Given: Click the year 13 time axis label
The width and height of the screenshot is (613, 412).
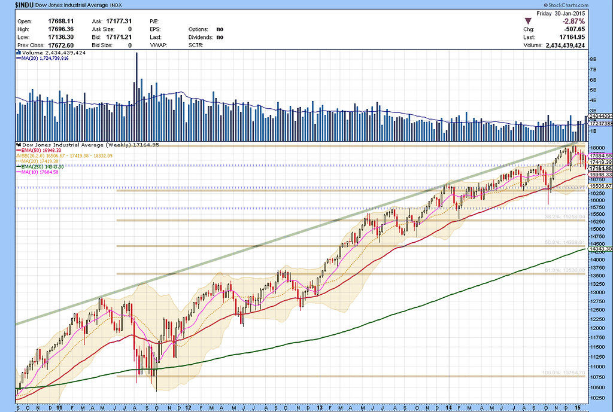Looking at the screenshot, I should point(319,408).
